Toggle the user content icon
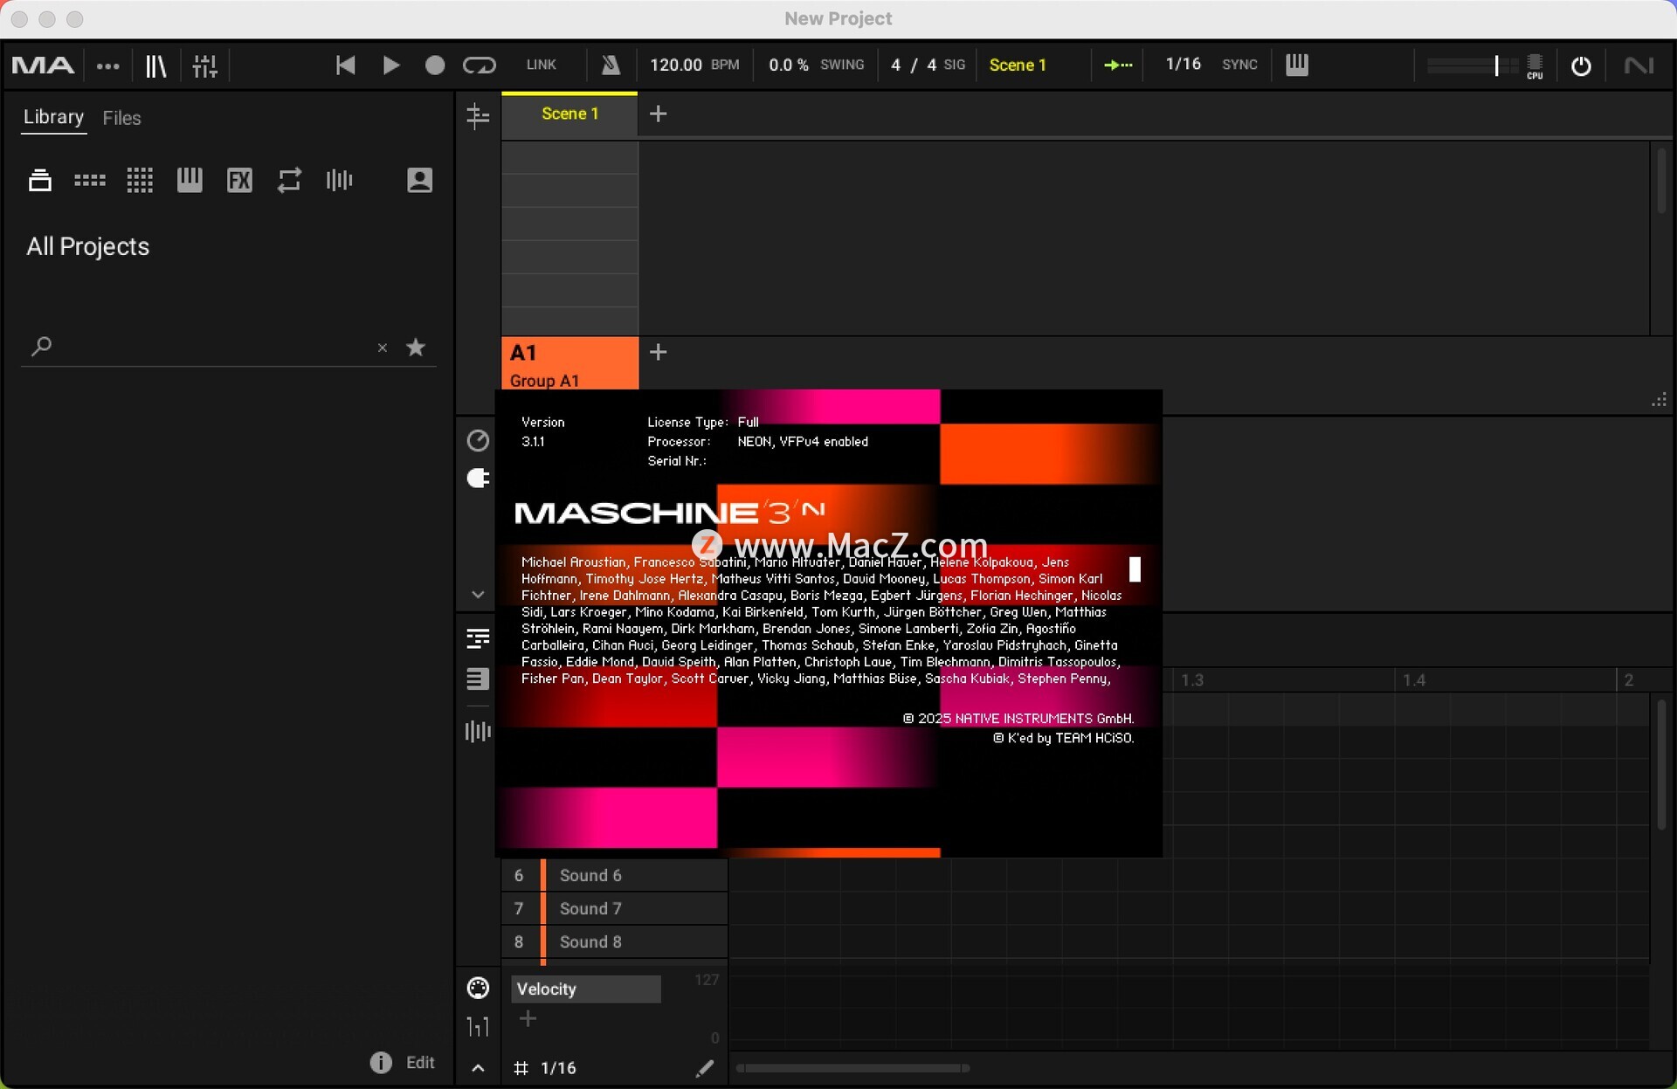Screen dimensions: 1677x1089 419,180
